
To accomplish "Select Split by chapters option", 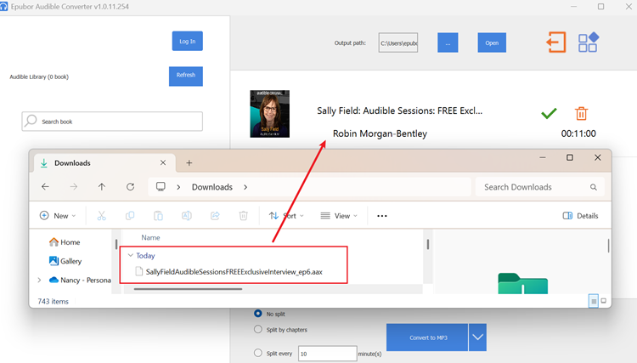I will [257, 329].
